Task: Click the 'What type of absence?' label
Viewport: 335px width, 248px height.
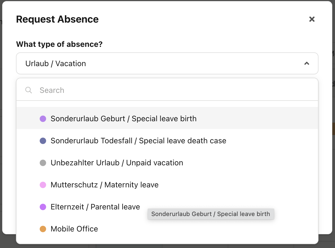Action: [59, 44]
